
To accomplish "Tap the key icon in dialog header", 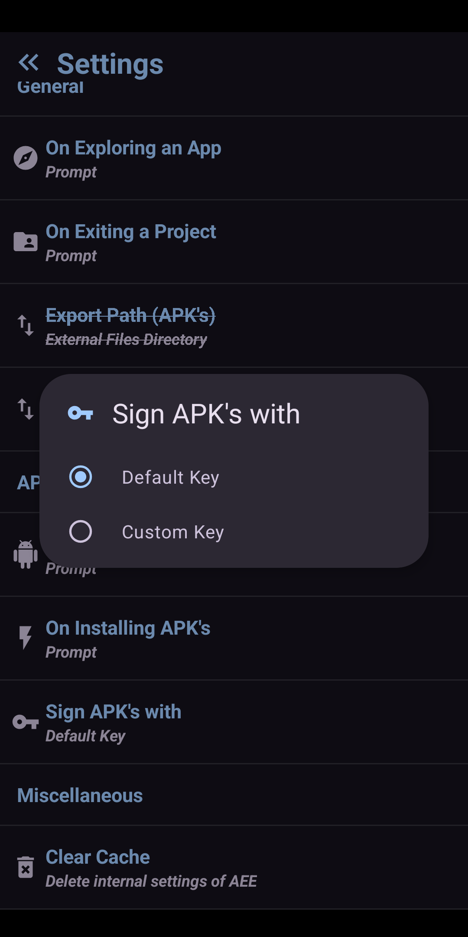I will tap(81, 413).
